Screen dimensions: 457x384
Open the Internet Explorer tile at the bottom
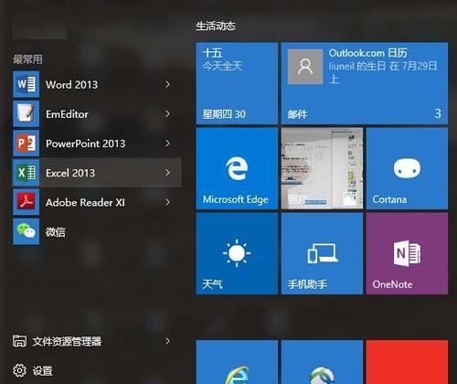pos(237,362)
